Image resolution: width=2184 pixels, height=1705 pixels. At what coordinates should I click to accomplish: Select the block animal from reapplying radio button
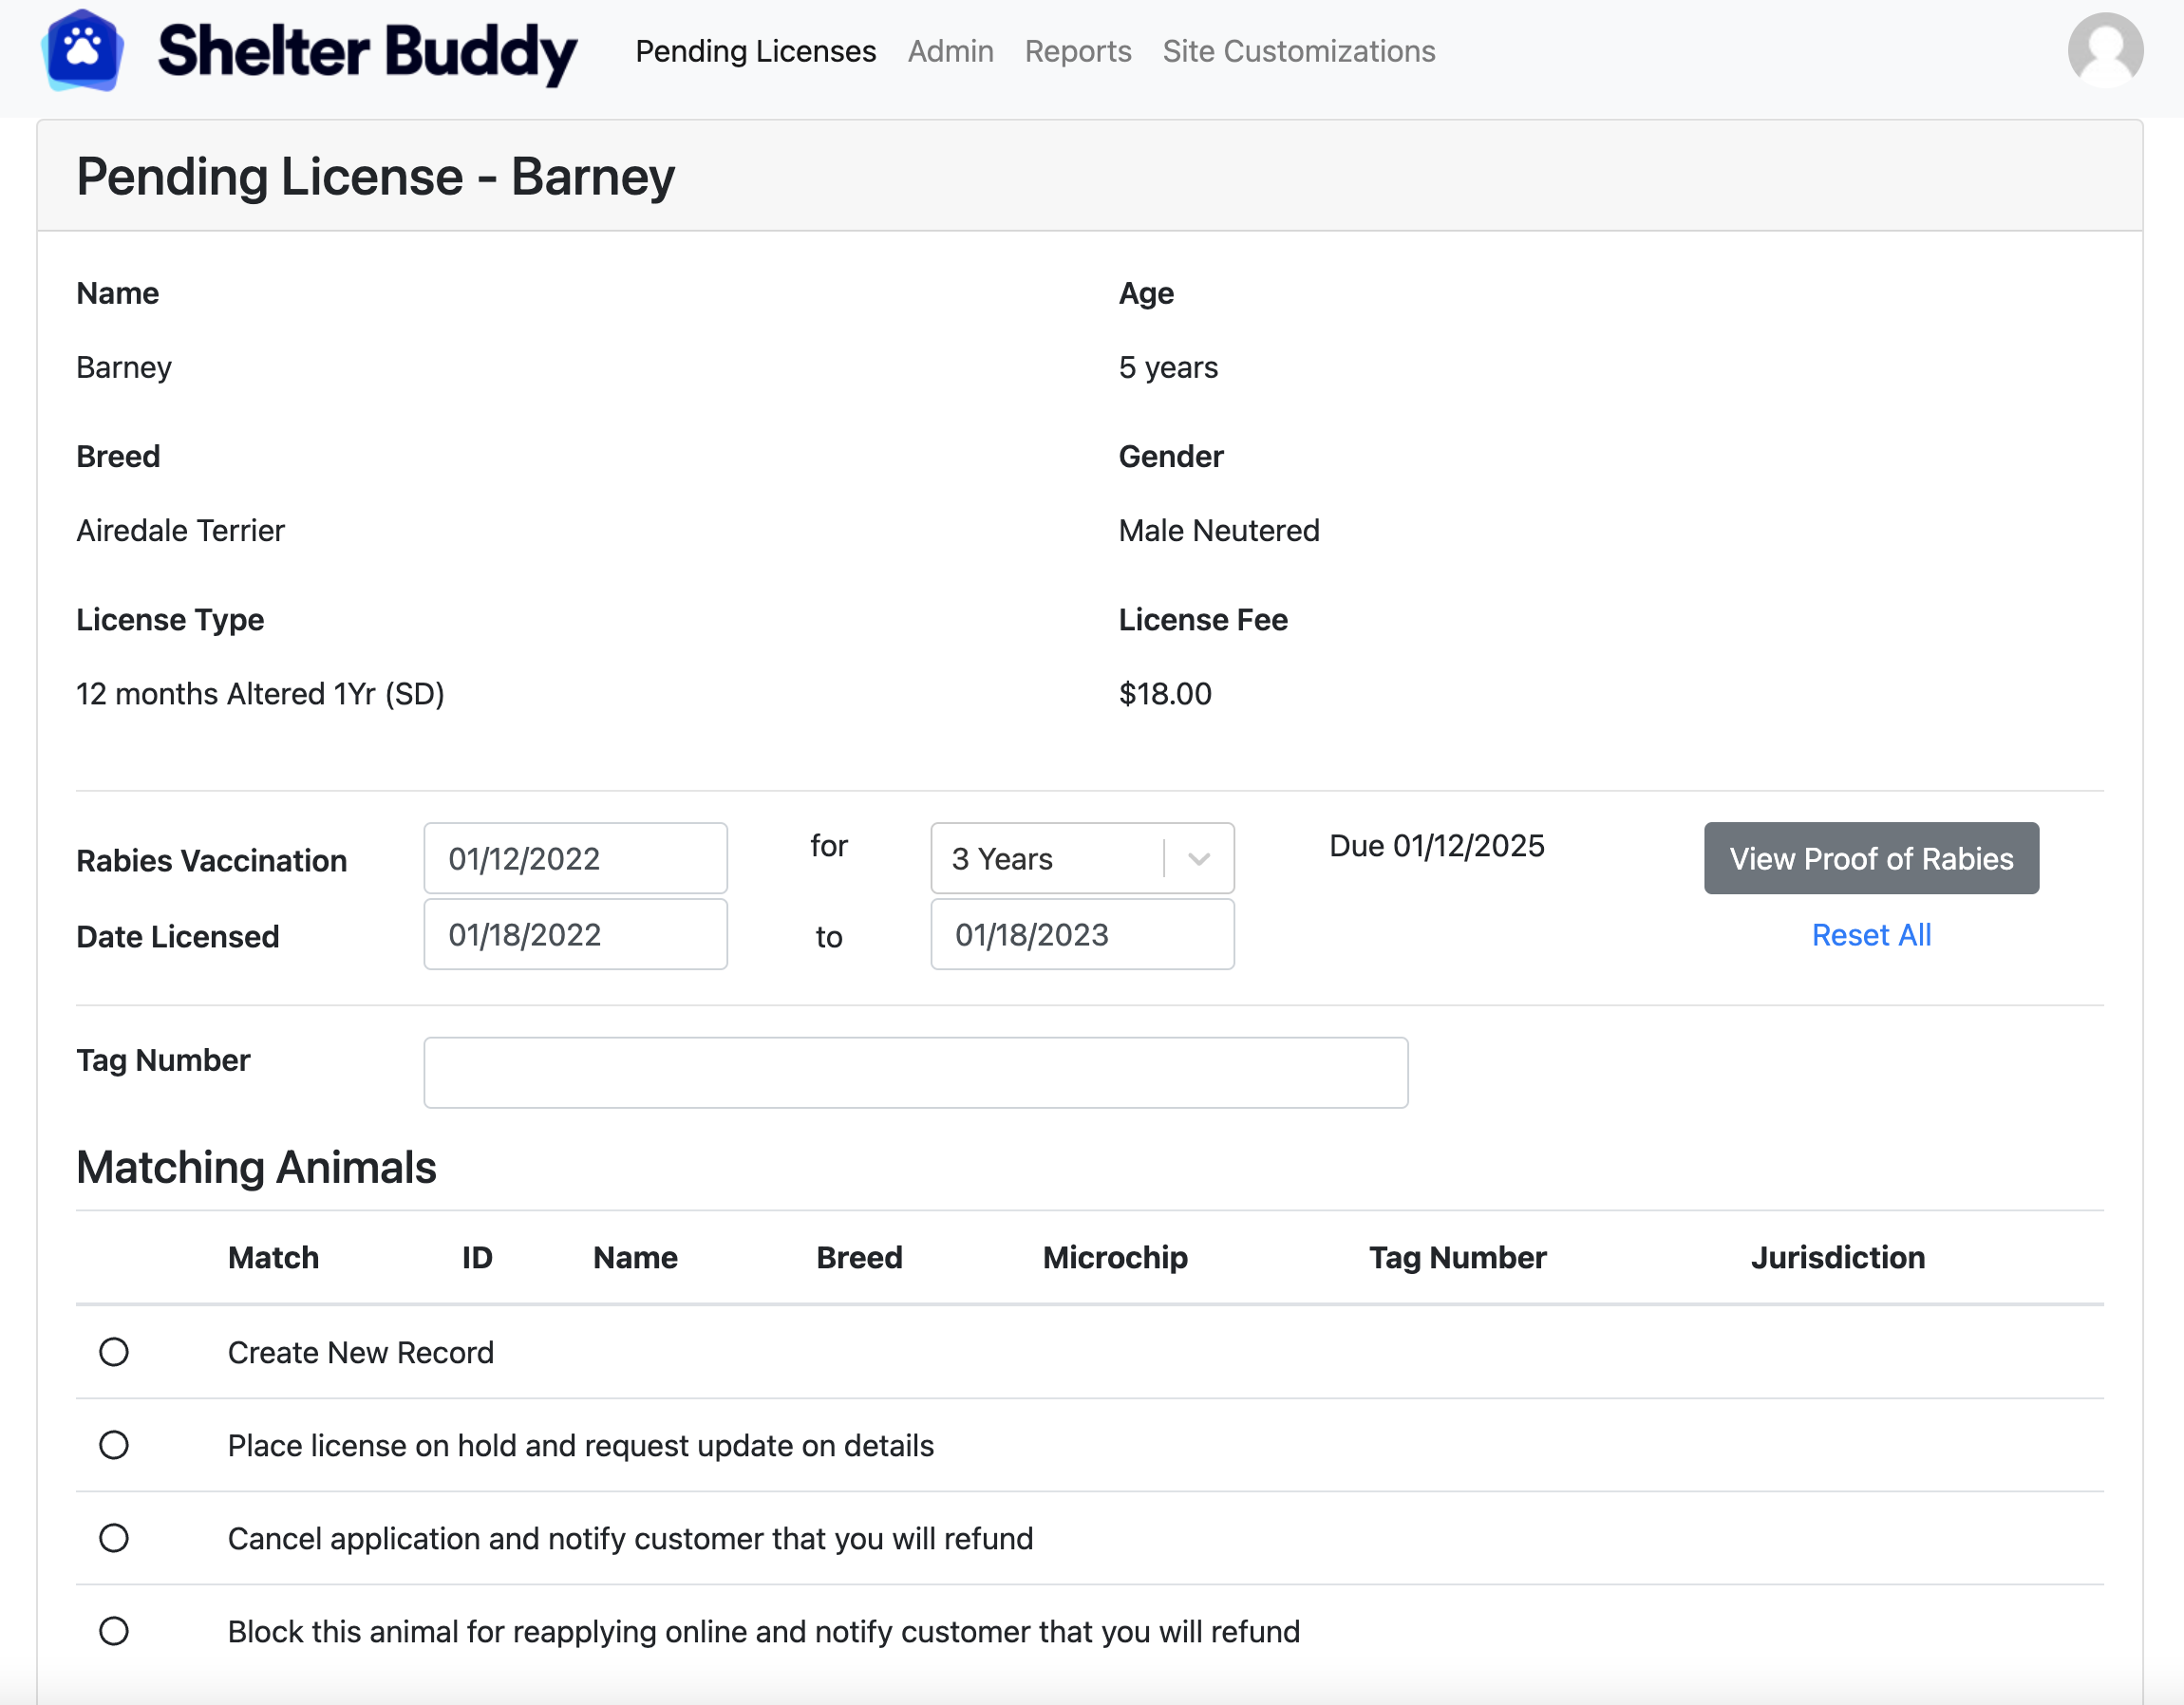[x=114, y=1631]
